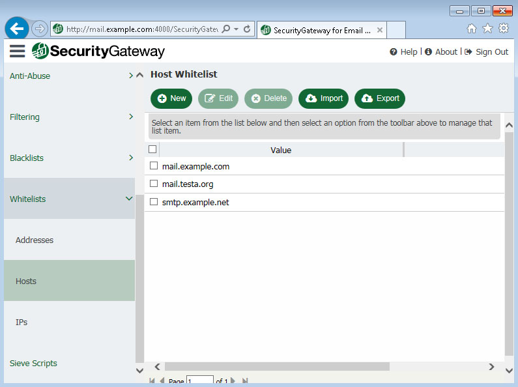Click sidebar scroll up arrow
This screenshot has width=518, height=387.
point(139,75)
